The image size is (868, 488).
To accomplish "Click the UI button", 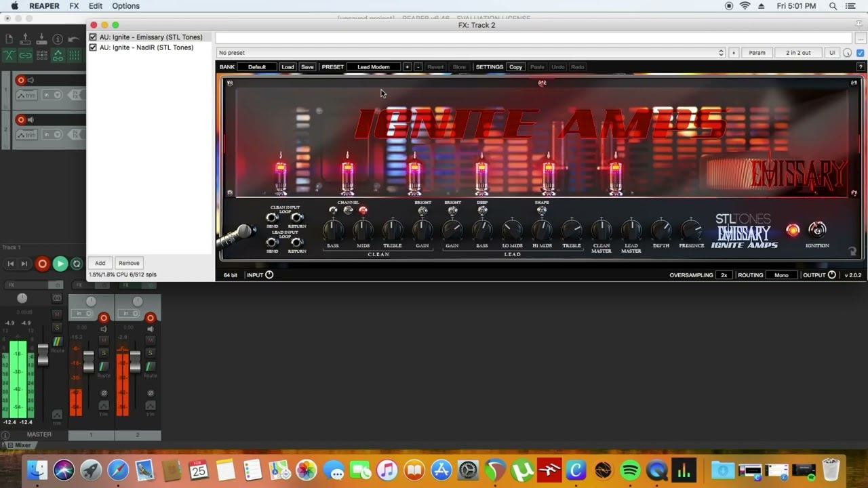I will tap(832, 53).
